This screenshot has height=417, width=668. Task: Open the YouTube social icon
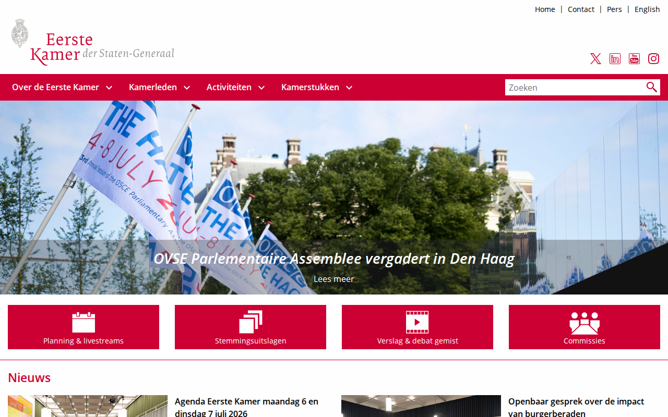click(x=634, y=59)
